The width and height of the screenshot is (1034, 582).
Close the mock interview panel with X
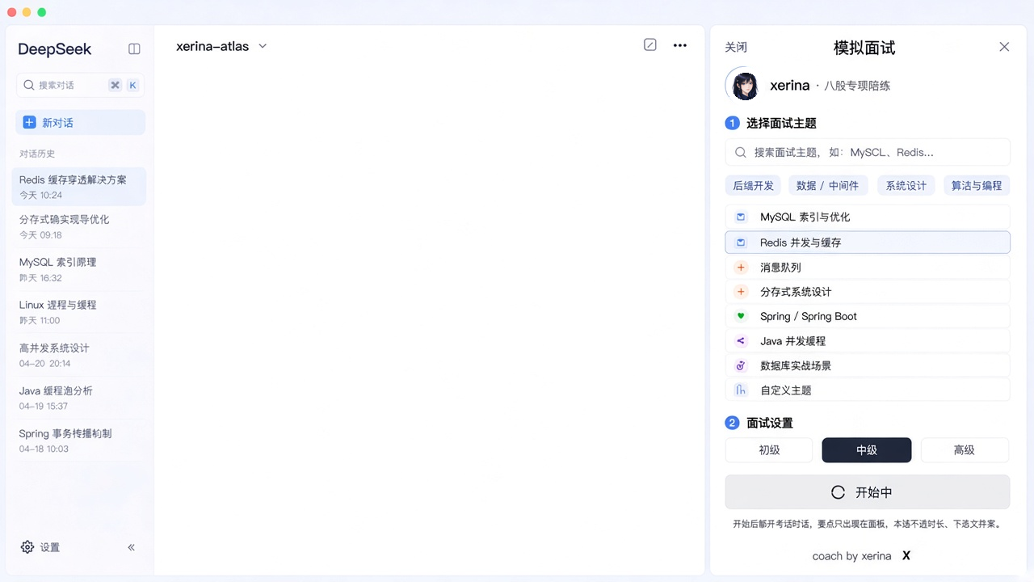pyautogui.click(x=1004, y=47)
